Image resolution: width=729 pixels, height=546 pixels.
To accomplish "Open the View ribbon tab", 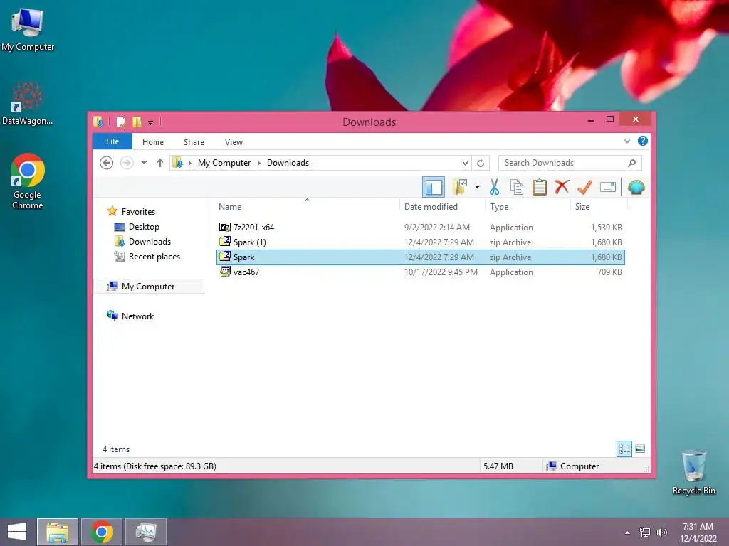I will 234,142.
